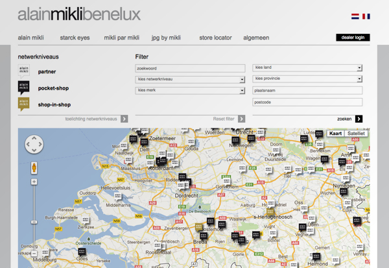Click the alainmiklibenelux logo
The width and height of the screenshot is (389, 268).
pos(79,14)
